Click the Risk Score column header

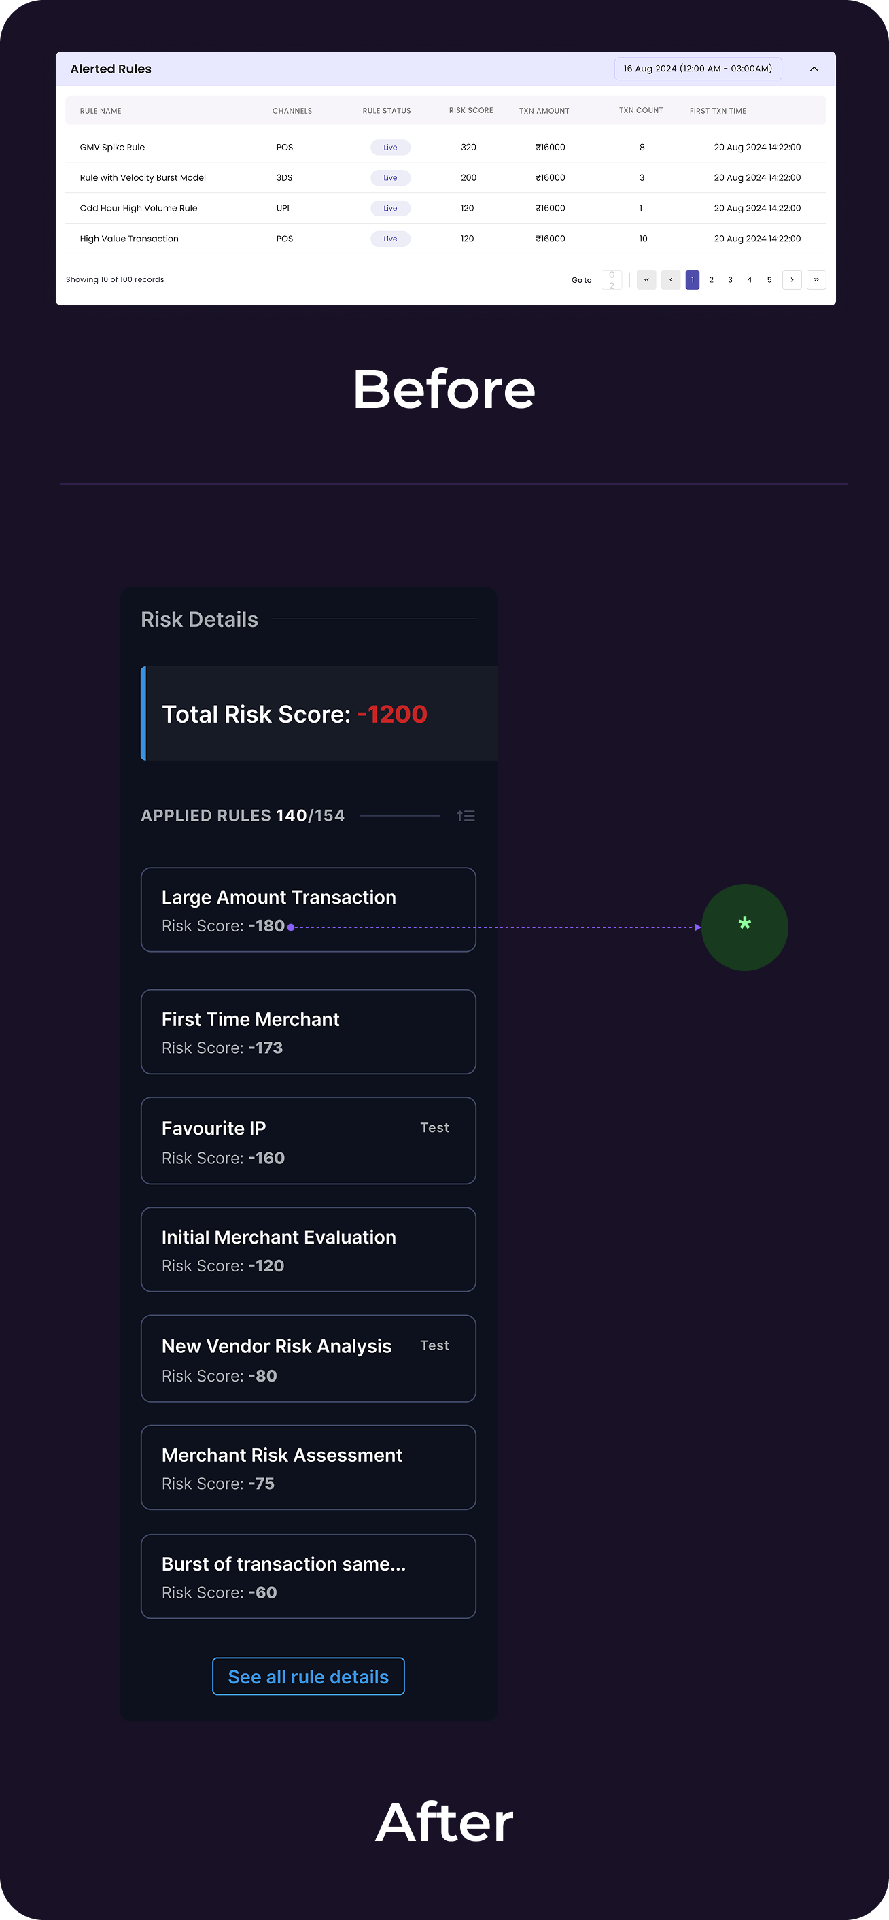[x=470, y=110]
